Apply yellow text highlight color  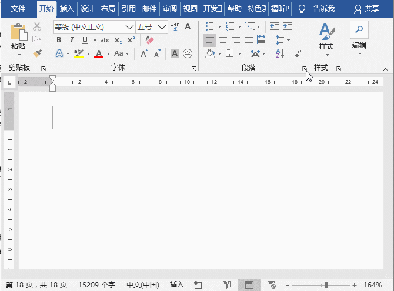[x=79, y=53]
